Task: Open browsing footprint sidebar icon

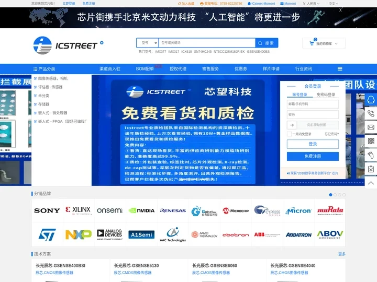Action: (371, 155)
